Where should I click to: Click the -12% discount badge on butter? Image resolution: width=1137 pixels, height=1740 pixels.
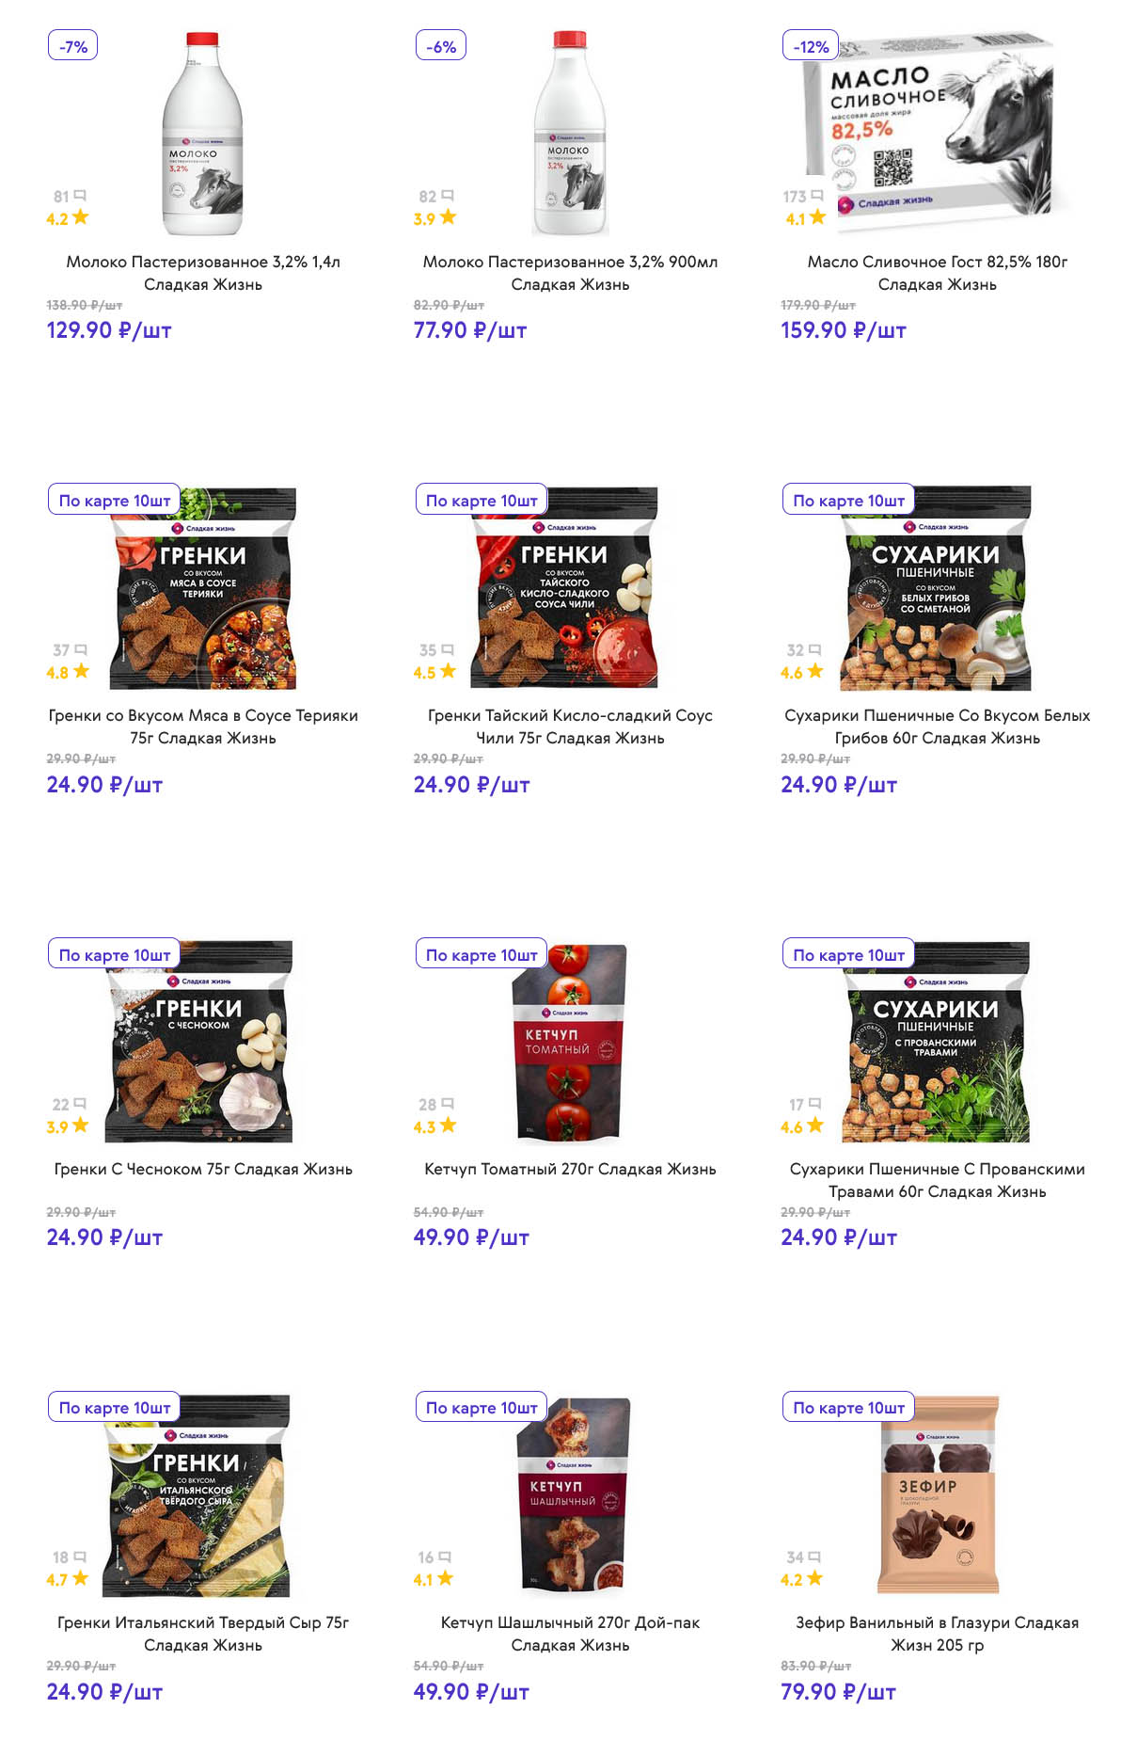(x=811, y=46)
